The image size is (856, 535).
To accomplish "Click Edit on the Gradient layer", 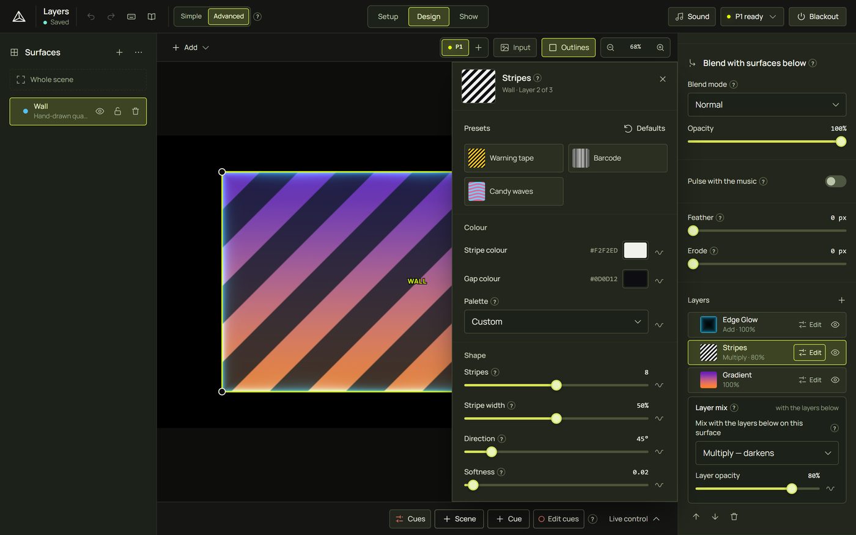I will [810, 380].
